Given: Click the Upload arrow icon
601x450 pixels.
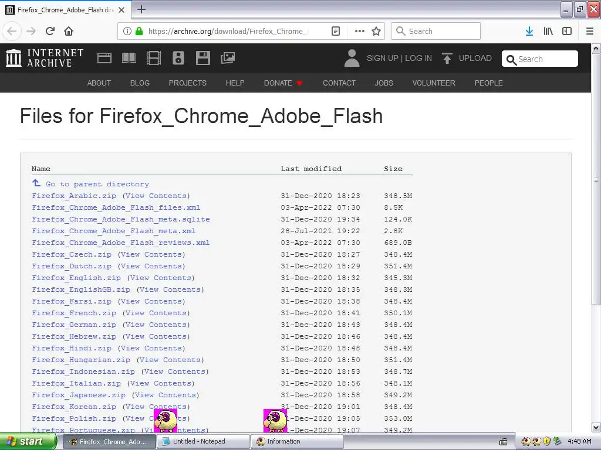Looking at the screenshot, I should (447, 58).
